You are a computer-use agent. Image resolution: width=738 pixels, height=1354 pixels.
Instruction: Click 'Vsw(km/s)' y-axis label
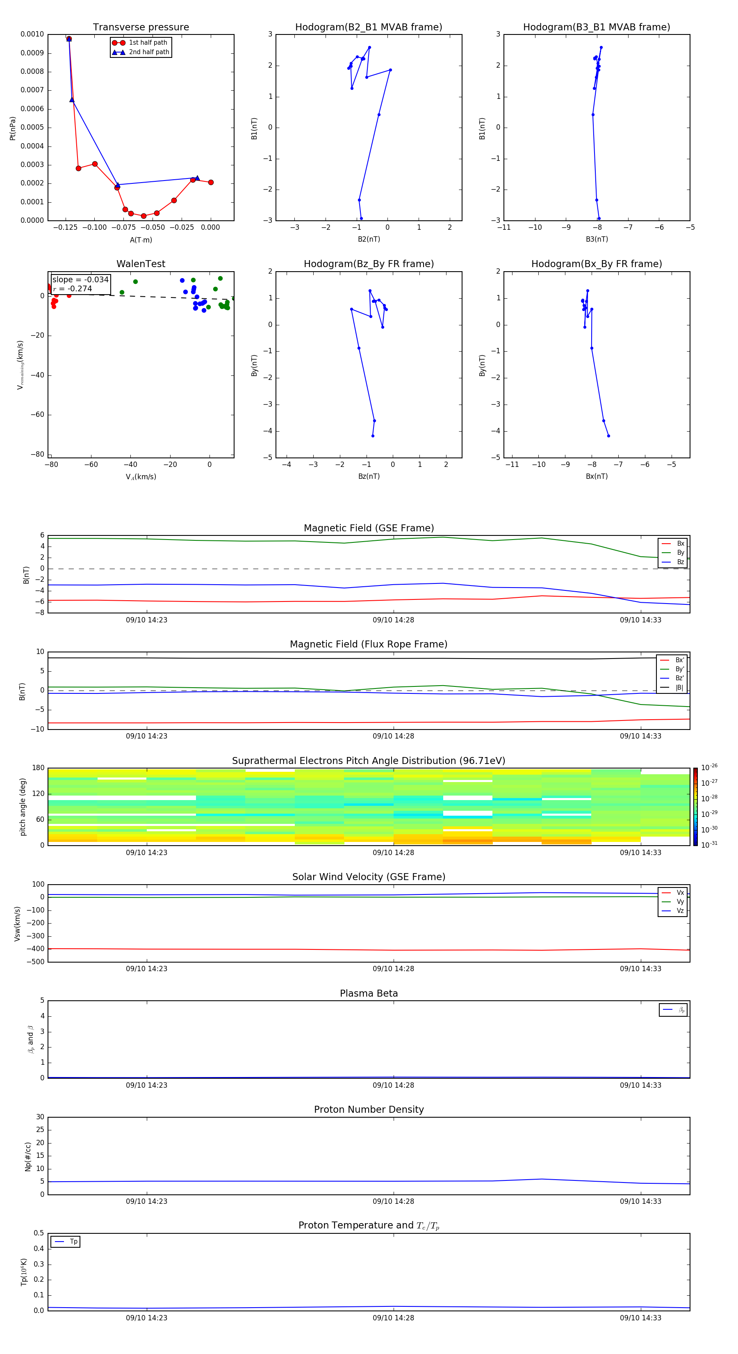(x=17, y=924)
